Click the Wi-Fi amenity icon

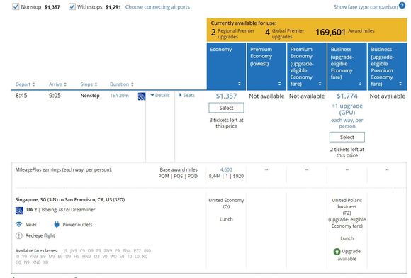19,225
